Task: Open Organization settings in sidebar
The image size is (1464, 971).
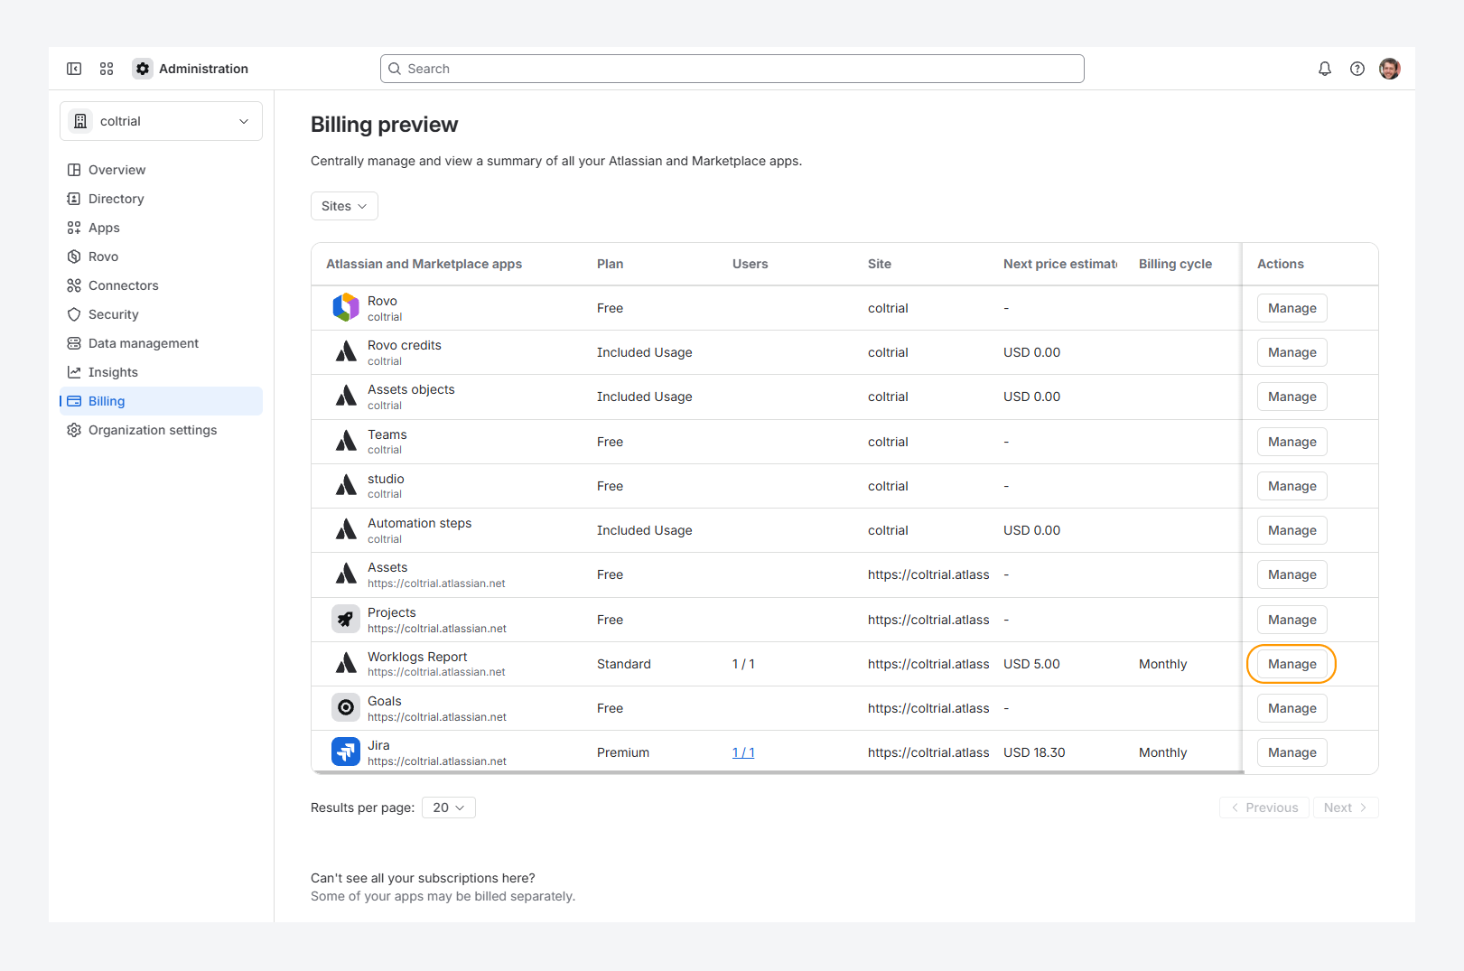Action: pos(161,430)
